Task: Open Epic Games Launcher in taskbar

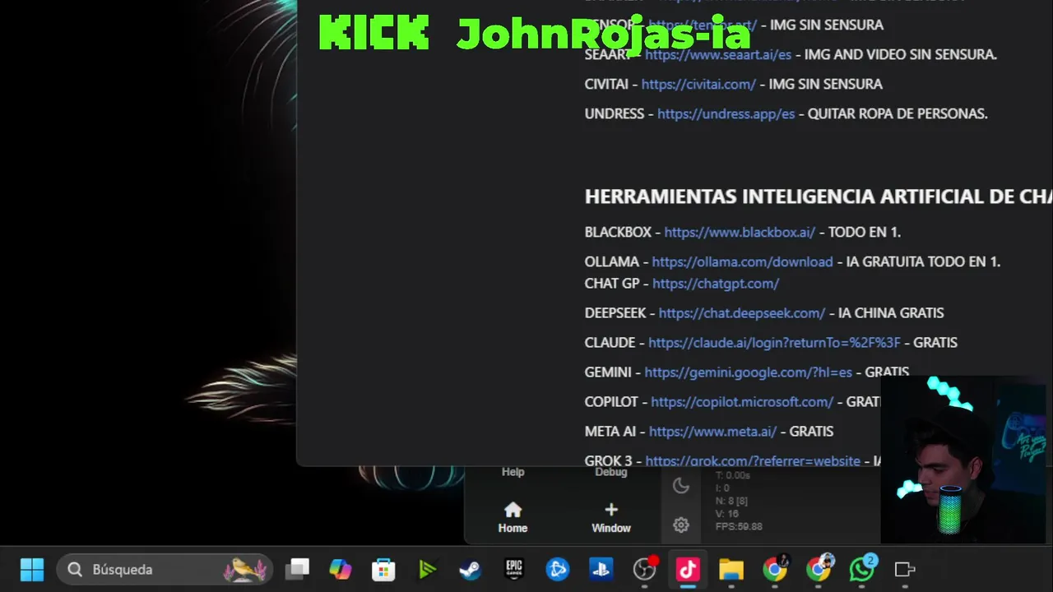Action: click(x=514, y=569)
